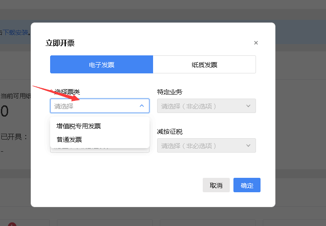
Task: Open the 下载安装 link in background banner
Action: (x=16, y=32)
